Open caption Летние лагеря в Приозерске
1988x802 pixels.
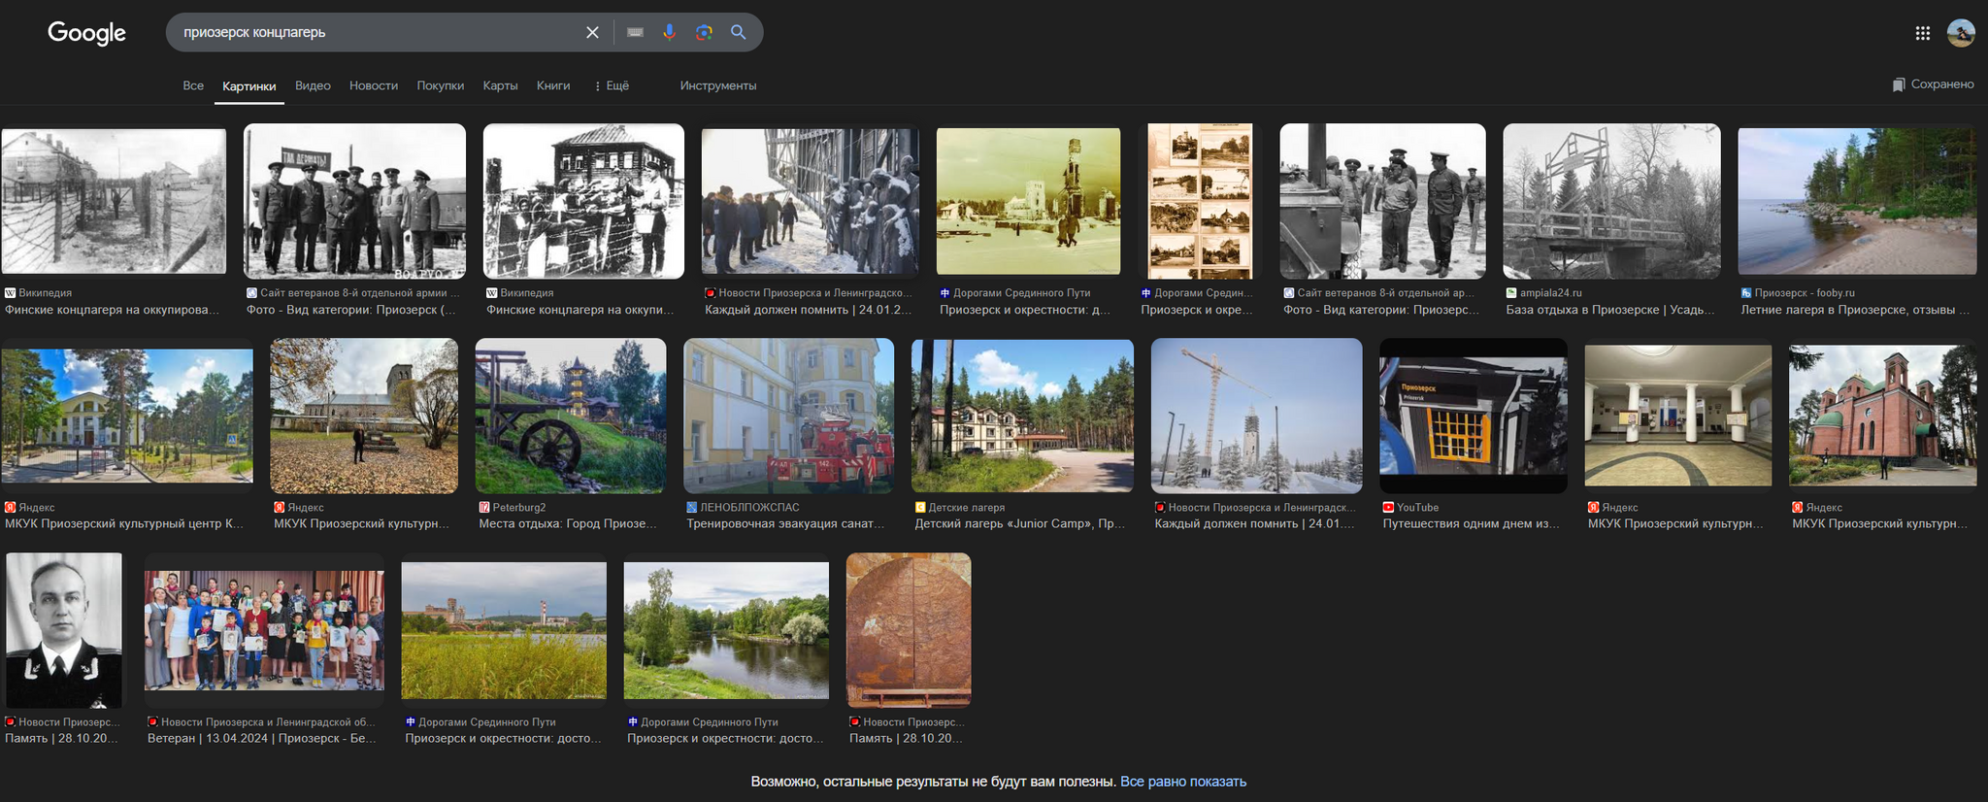1855,310
